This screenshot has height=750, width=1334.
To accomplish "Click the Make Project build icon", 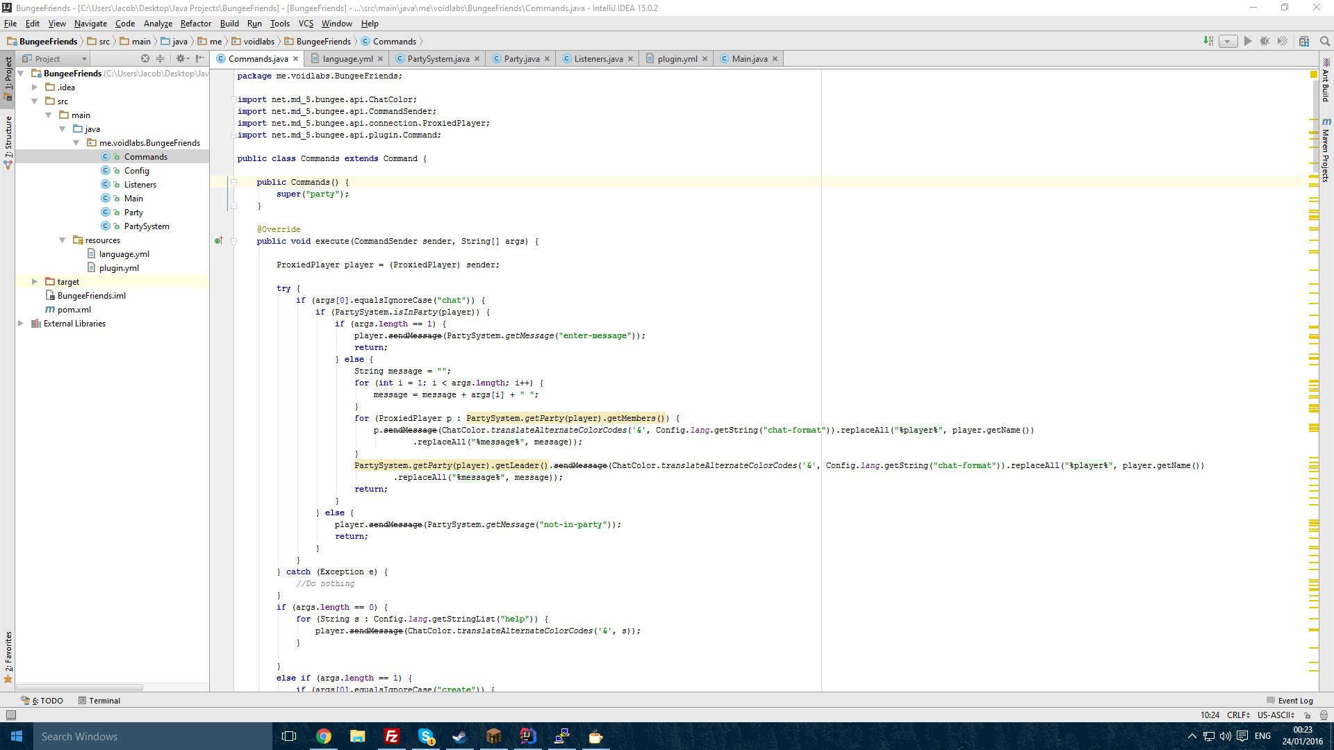I will click(x=1208, y=42).
